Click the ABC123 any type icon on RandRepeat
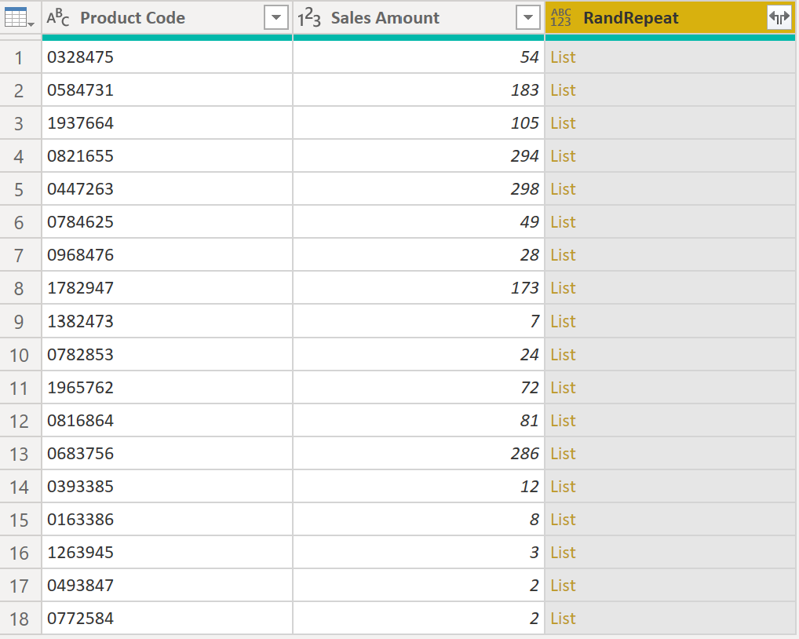 tap(560, 18)
